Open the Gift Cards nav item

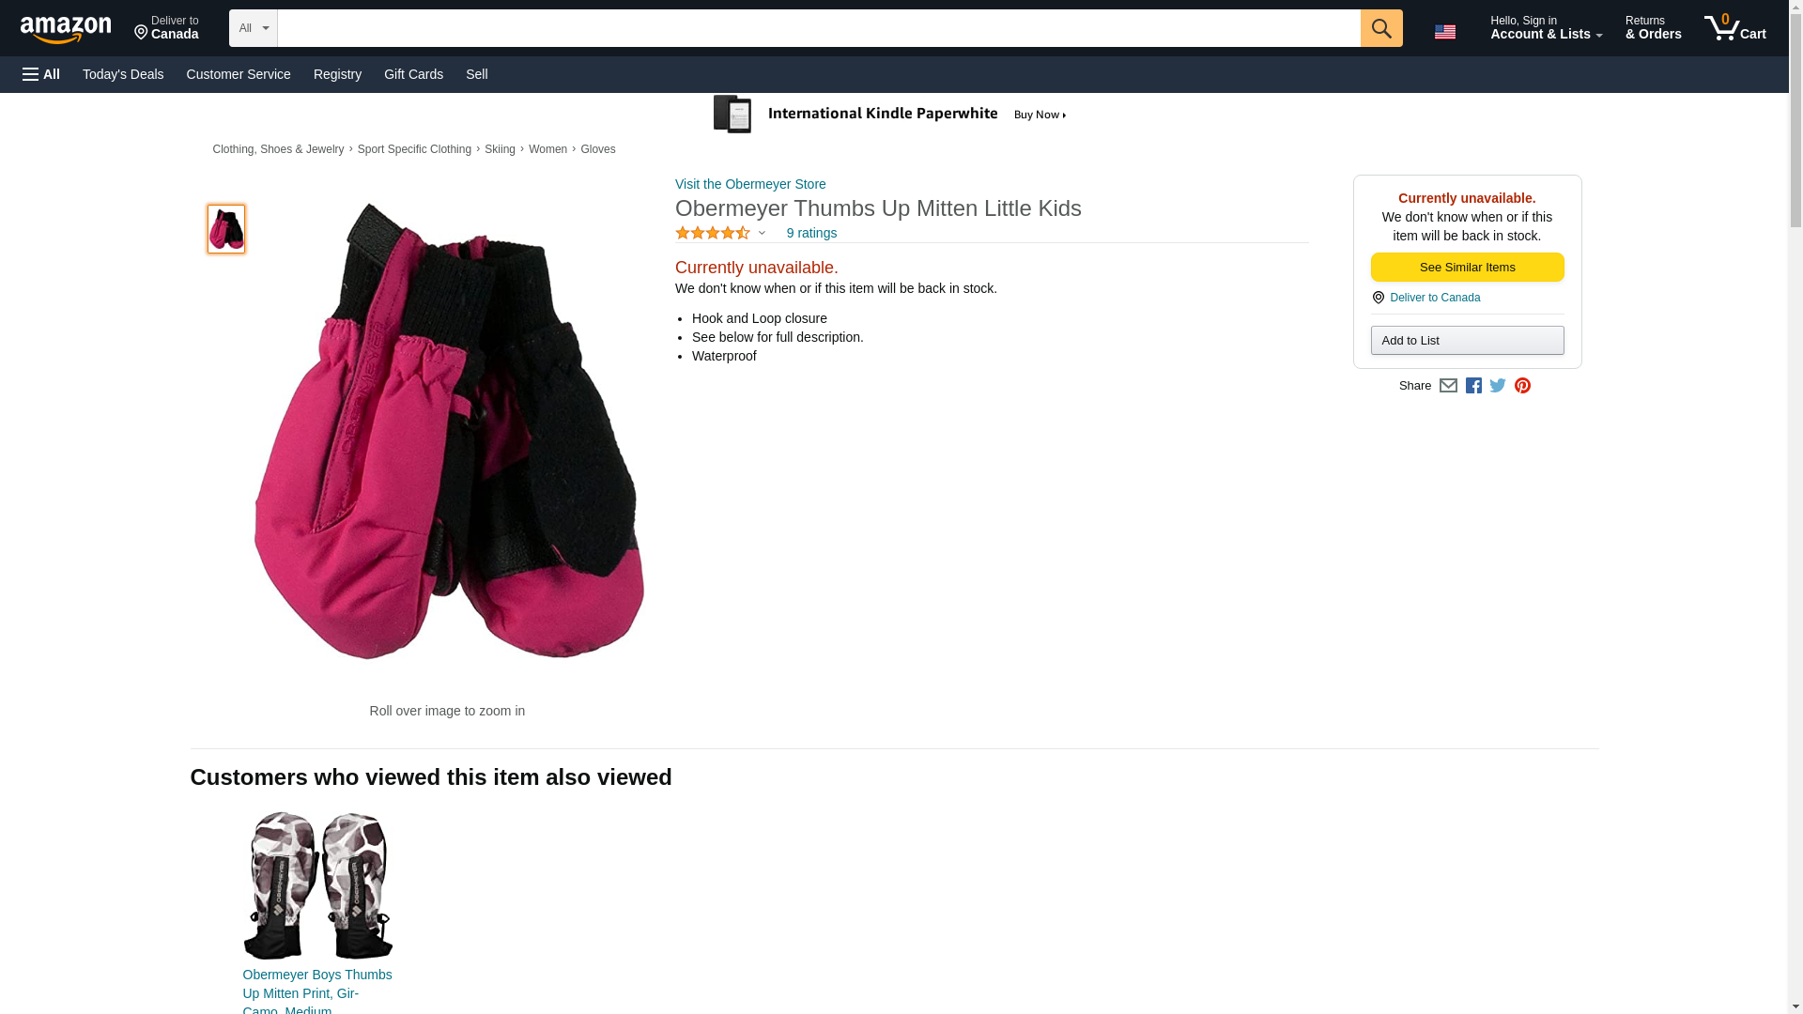click(413, 74)
